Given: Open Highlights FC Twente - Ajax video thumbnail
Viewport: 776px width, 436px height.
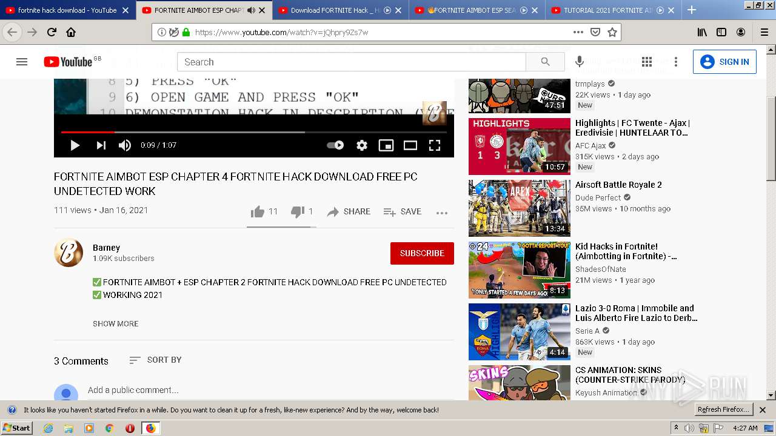Looking at the screenshot, I should (x=520, y=147).
